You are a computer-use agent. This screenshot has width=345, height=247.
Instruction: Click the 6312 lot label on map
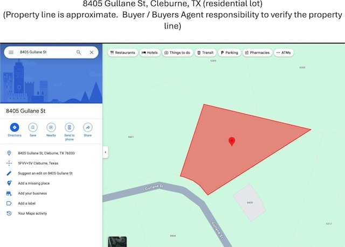click(329, 224)
